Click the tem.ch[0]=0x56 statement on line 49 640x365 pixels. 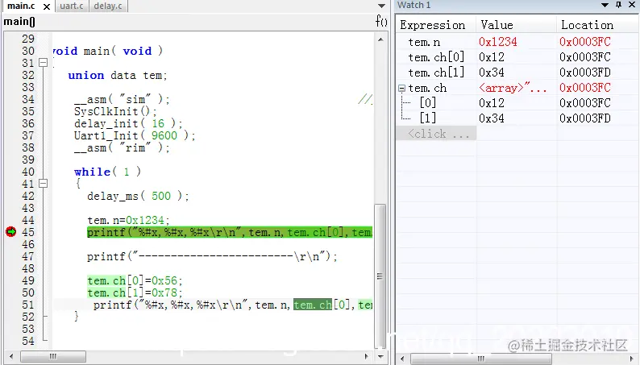[x=135, y=280]
